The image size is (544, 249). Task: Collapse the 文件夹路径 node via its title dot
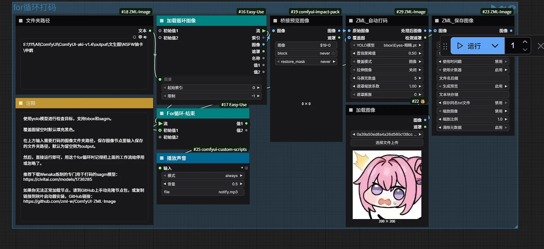click(x=21, y=21)
